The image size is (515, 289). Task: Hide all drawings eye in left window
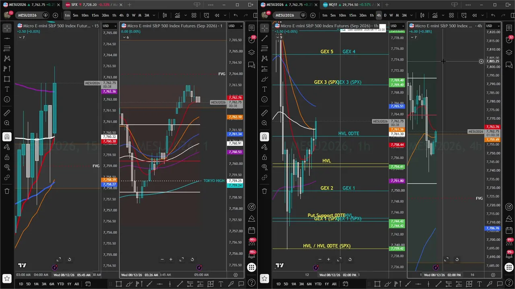7,167
